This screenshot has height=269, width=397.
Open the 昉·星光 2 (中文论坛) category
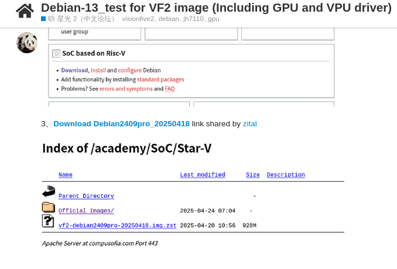click(81, 19)
